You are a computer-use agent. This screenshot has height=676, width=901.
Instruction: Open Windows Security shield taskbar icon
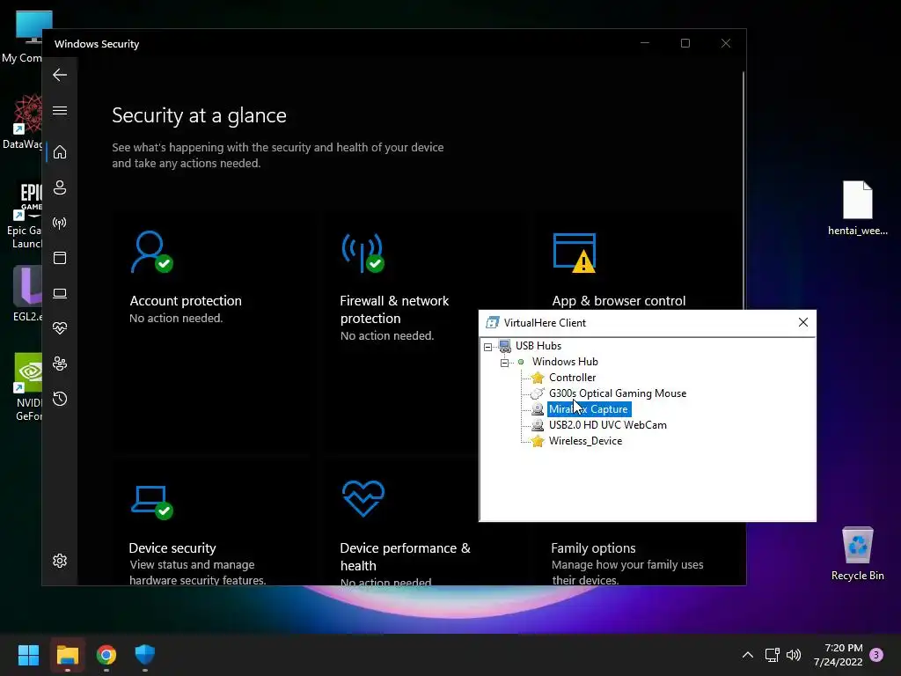pyautogui.click(x=145, y=655)
